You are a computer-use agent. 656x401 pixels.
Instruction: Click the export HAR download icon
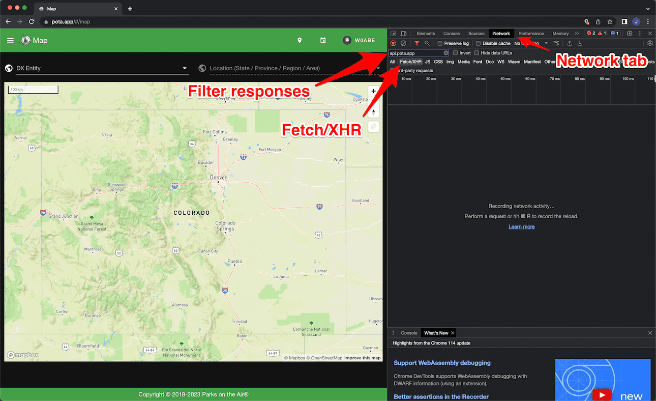coord(580,43)
